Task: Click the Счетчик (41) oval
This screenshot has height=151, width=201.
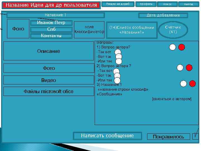Action: tap(173, 30)
